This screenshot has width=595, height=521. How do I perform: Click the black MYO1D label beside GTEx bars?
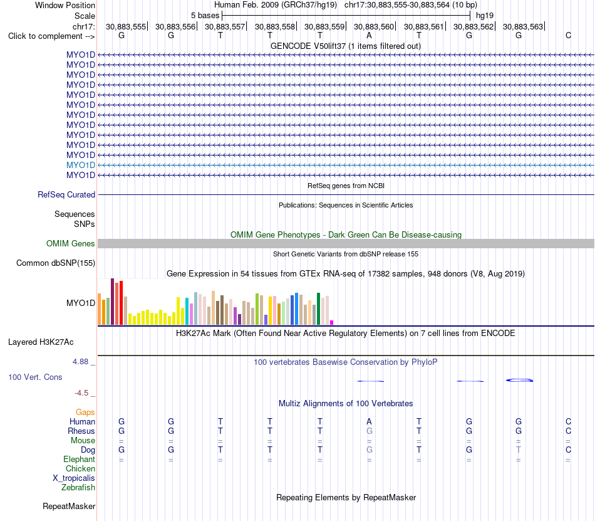(81, 303)
